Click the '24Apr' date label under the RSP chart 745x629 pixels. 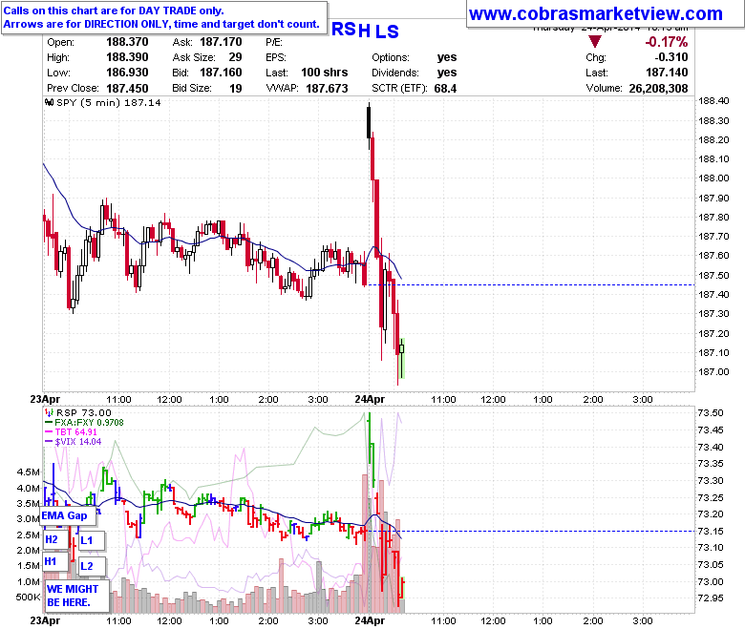[x=370, y=620]
